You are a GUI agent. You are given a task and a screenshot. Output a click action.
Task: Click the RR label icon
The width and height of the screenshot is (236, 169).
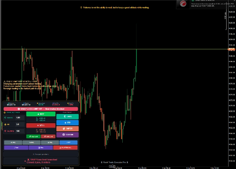click(5, 124)
